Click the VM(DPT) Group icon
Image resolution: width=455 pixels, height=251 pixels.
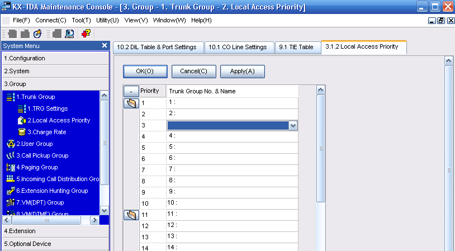(x=11, y=202)
